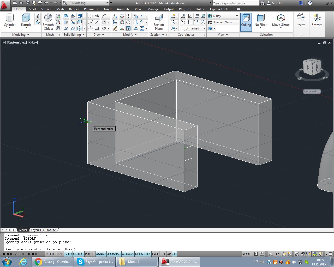Switch to the Render ribbon tab
334x267 pixels.
click(x=74, y=9)
